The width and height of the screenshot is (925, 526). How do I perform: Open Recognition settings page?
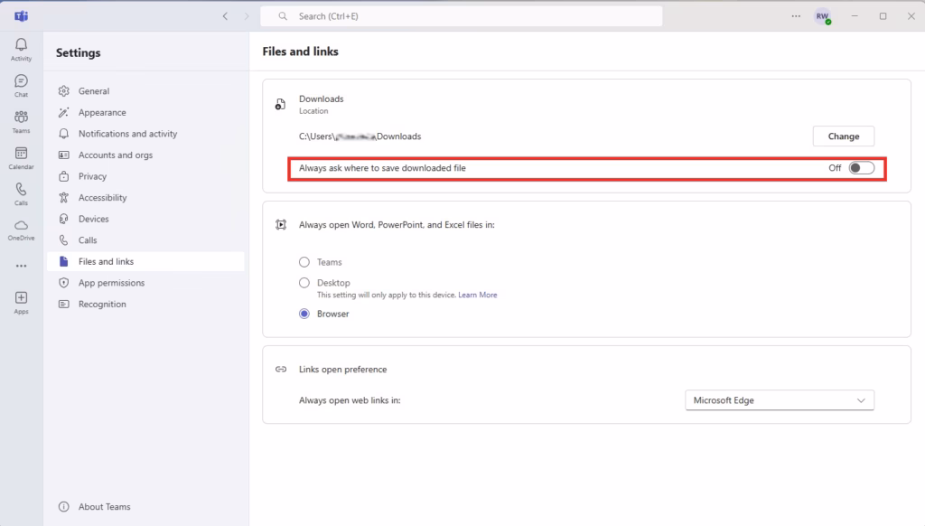click(x=145, y=304)
